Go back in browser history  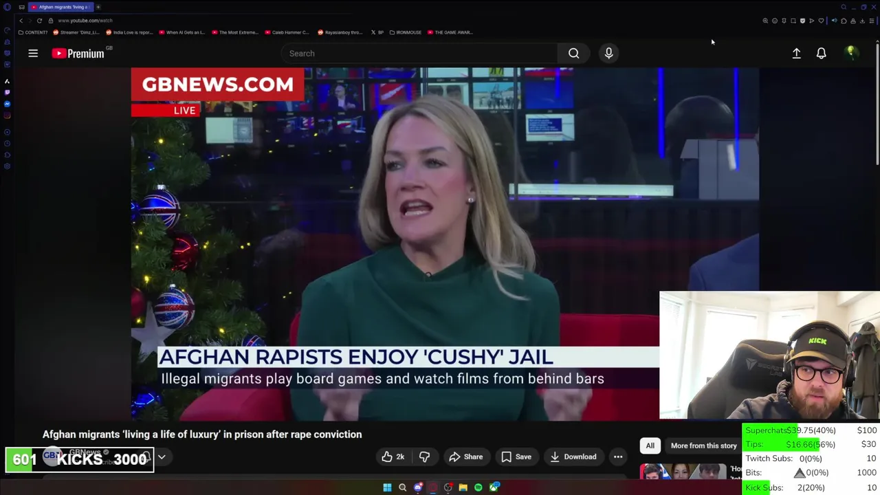click(21, 21)
